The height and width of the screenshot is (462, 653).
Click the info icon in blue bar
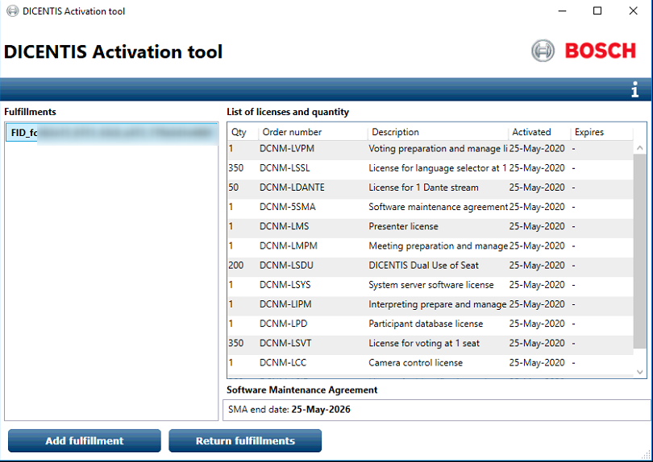635,90
